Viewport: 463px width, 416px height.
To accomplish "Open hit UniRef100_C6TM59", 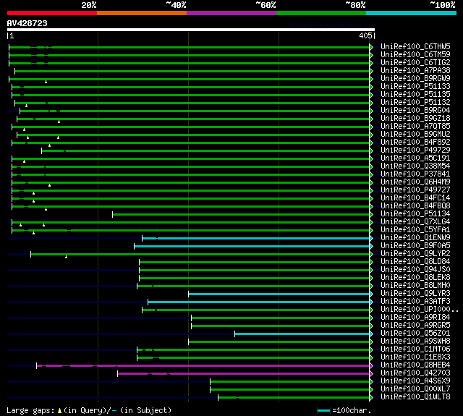I will coord(415,54).
